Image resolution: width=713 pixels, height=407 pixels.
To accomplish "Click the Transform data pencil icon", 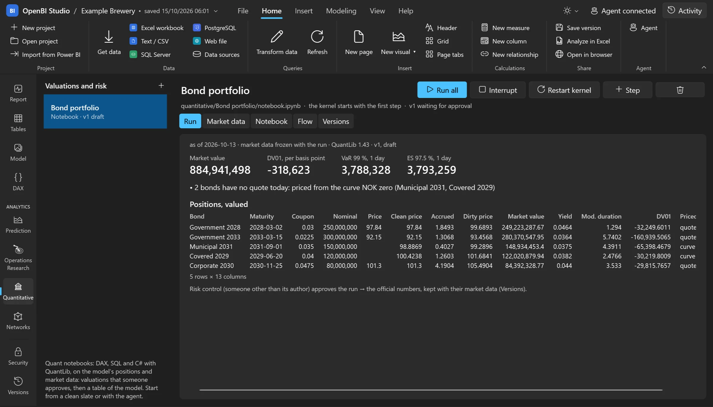I will tap(277, 37).
